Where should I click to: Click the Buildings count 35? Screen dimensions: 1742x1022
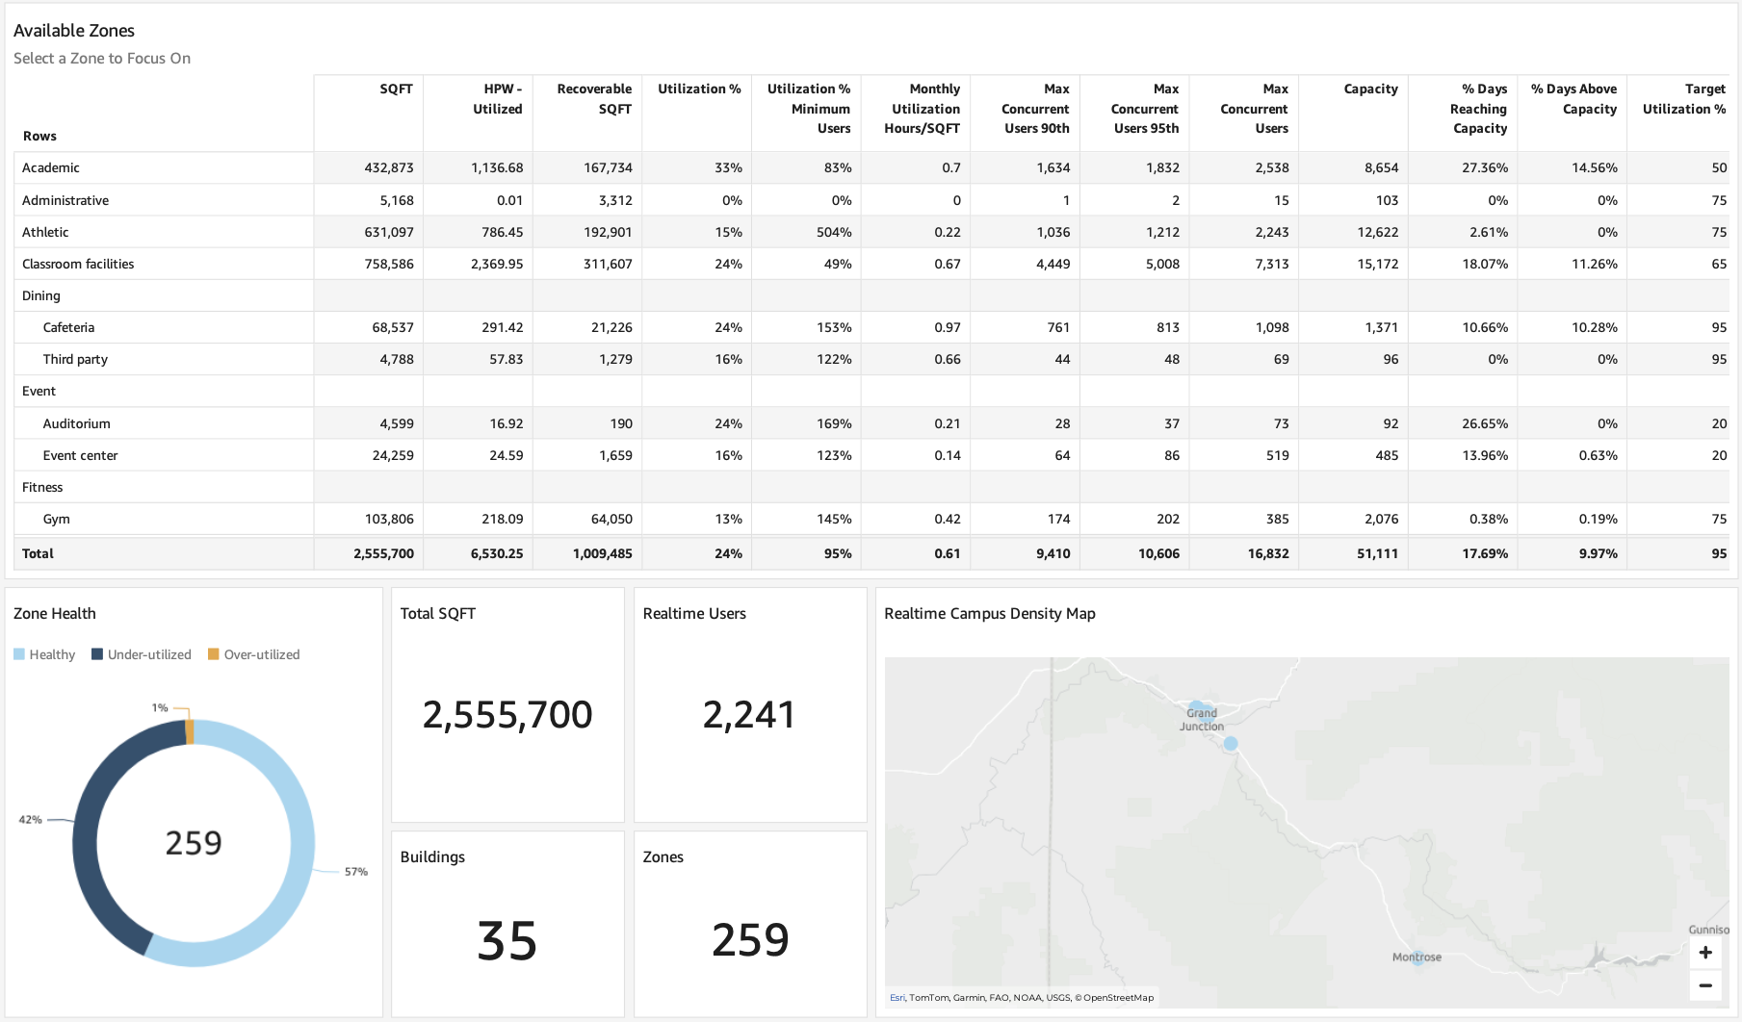pos(507,940)
